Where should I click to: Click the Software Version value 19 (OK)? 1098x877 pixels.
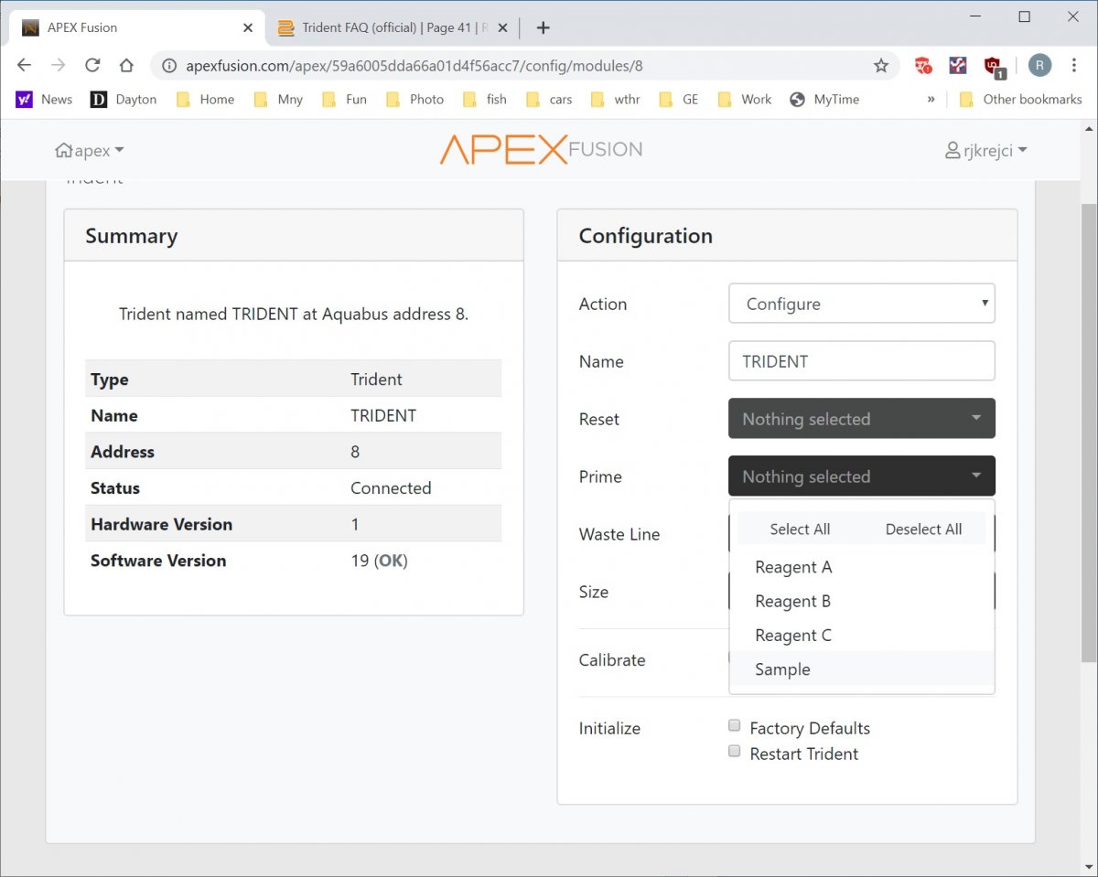379,561
